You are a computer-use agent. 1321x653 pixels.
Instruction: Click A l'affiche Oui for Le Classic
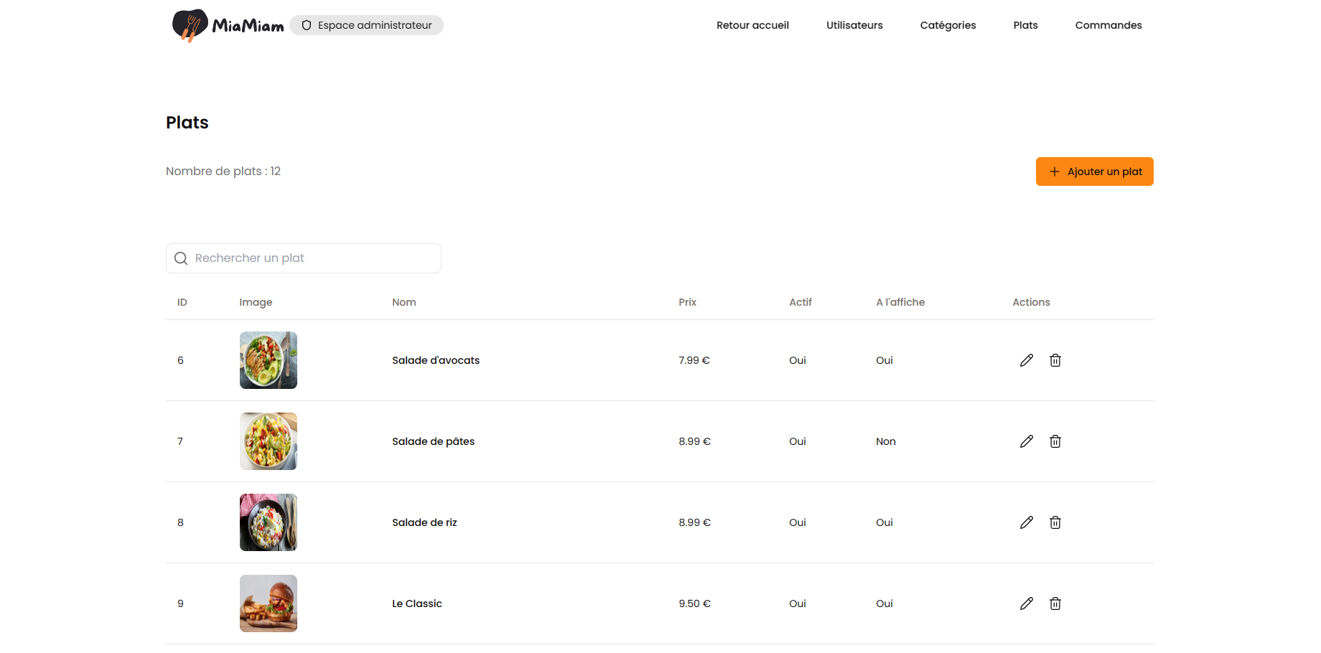(x=884, y=603)
